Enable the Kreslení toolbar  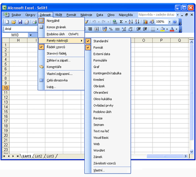(108, 80)
